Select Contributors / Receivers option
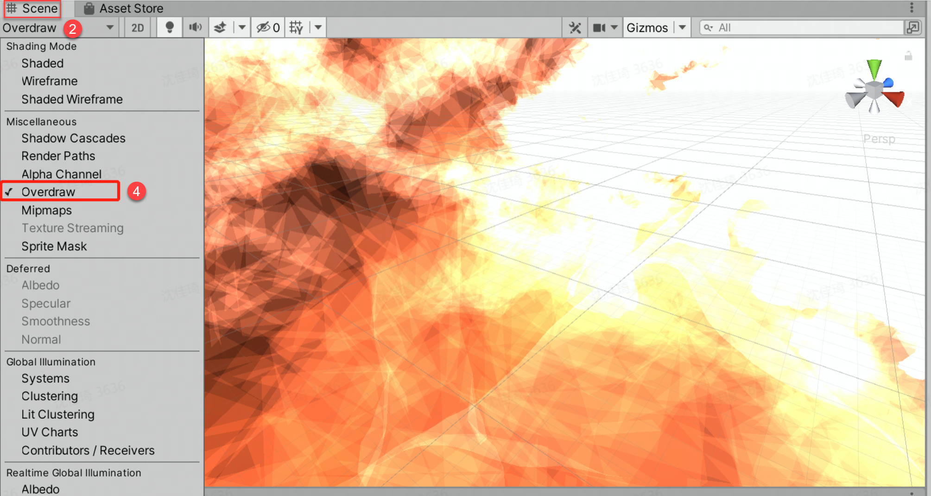 pyautogui.click(x=88, y=450)
